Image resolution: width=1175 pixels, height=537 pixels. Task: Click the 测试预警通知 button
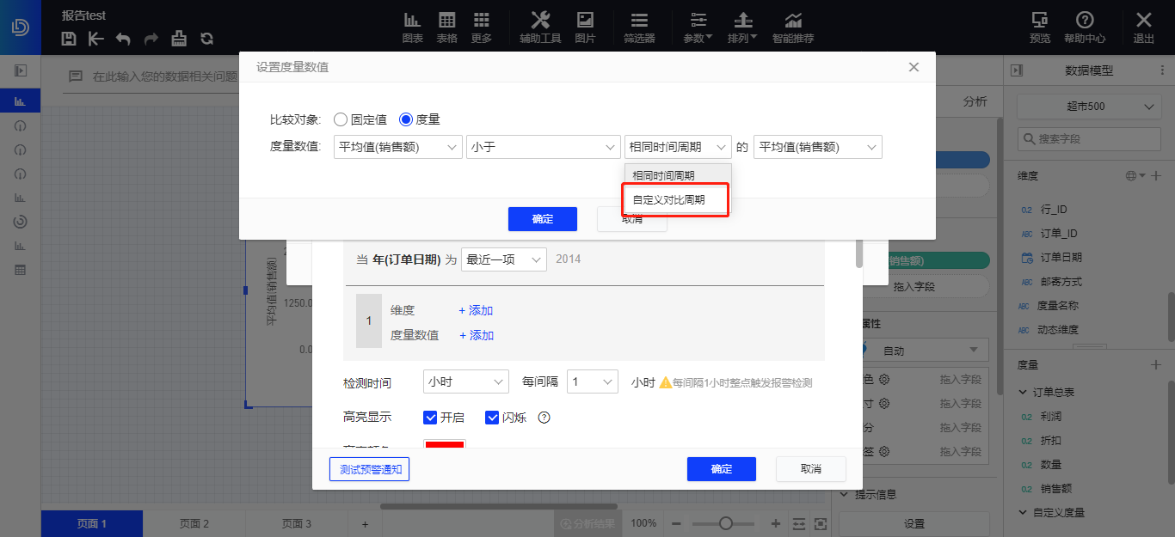coord(371,469)
